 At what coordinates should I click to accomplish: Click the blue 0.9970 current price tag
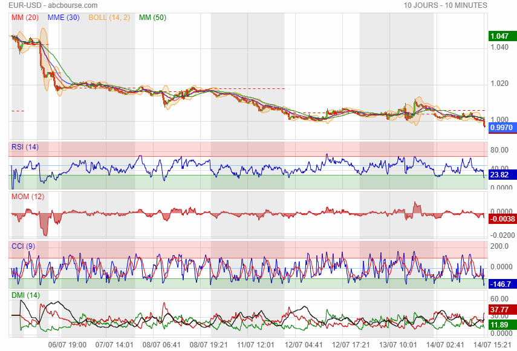[502, 127]
